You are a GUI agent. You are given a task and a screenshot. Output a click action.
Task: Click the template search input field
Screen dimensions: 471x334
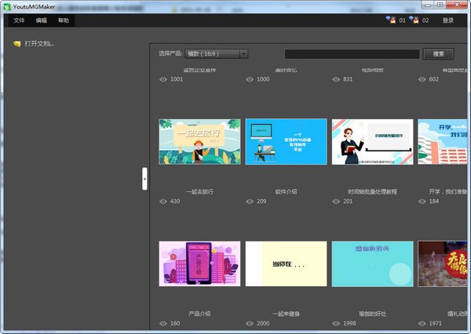coord(352,54)
